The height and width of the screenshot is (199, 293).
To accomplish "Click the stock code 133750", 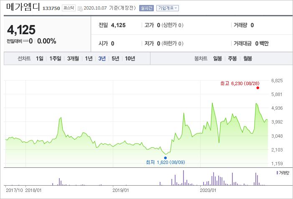I will pyautogui.click(x=51, y=8).
